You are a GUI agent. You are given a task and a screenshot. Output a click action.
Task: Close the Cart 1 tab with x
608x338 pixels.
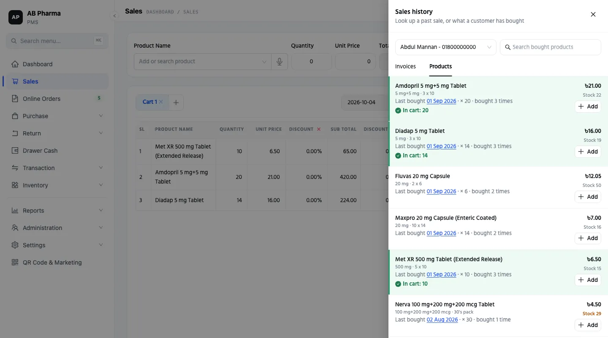[x=161, y=102]
